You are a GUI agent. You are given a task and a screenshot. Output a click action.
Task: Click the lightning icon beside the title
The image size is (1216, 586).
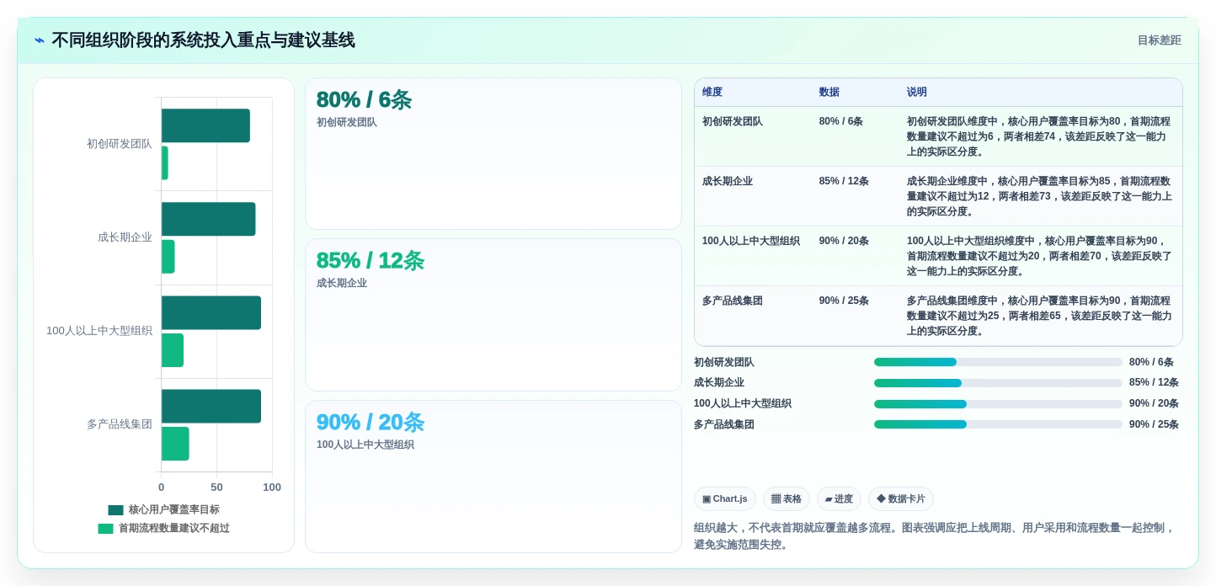click(40, 40)
